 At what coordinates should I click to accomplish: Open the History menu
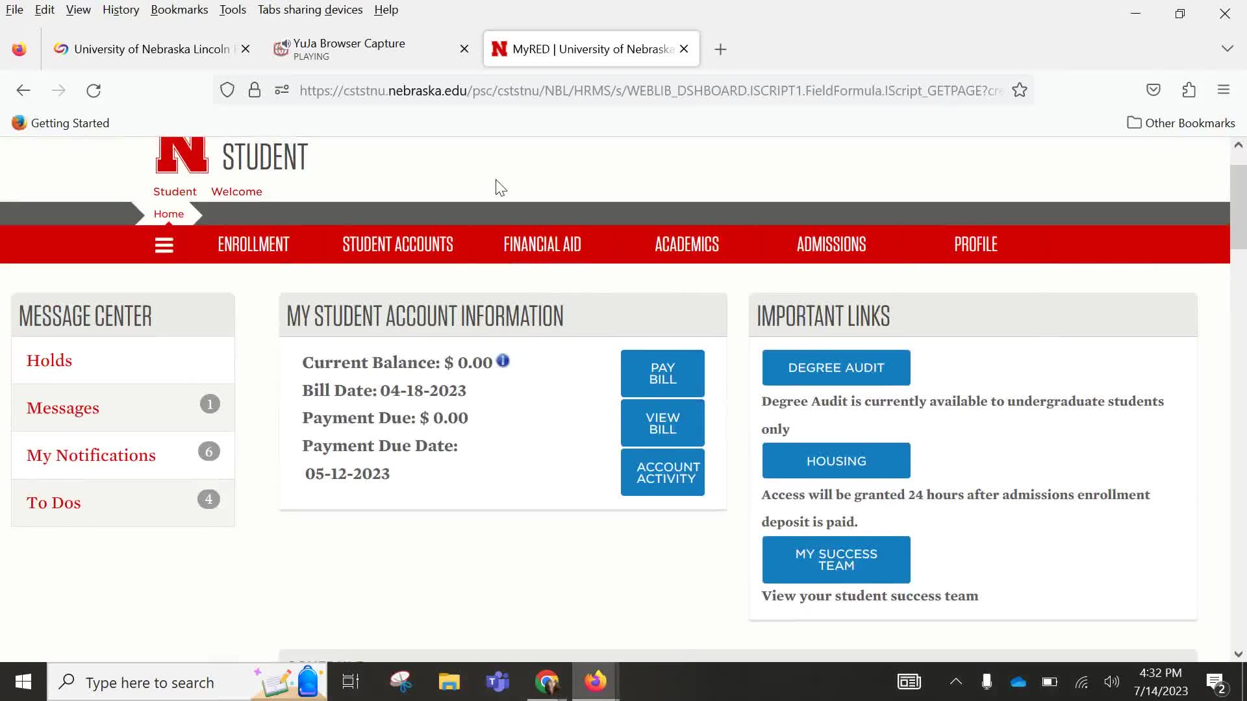coord(121,10)
